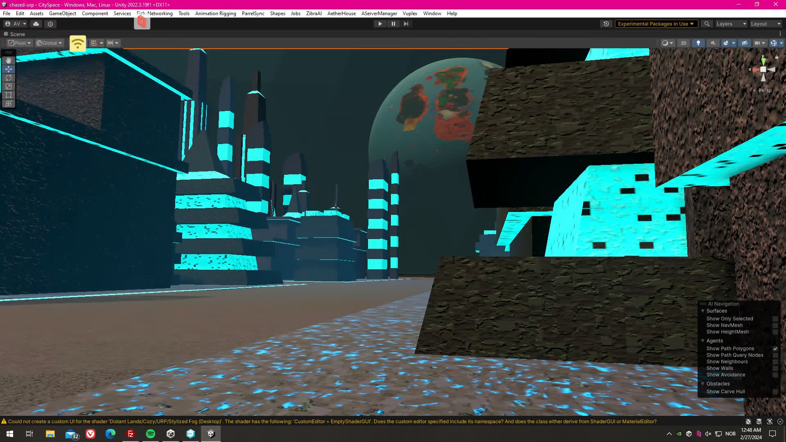Select the Rotate tool
Image resolution: width=786 pixels, height=442 pixels.
9,78
